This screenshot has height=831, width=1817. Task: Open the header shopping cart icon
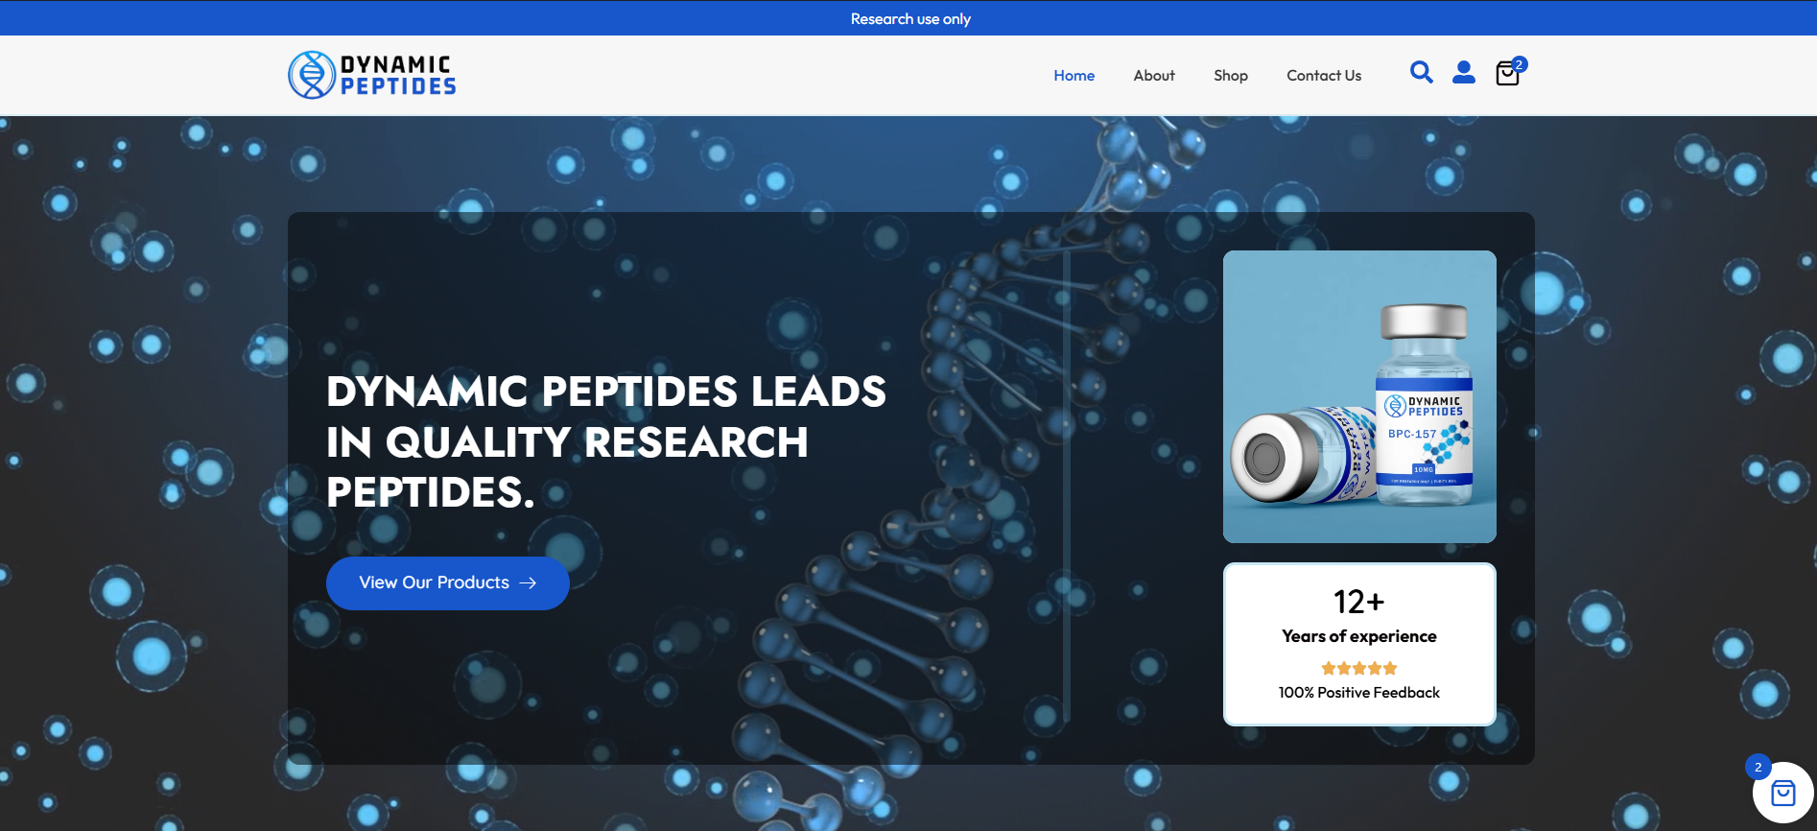click(1508, 73)
